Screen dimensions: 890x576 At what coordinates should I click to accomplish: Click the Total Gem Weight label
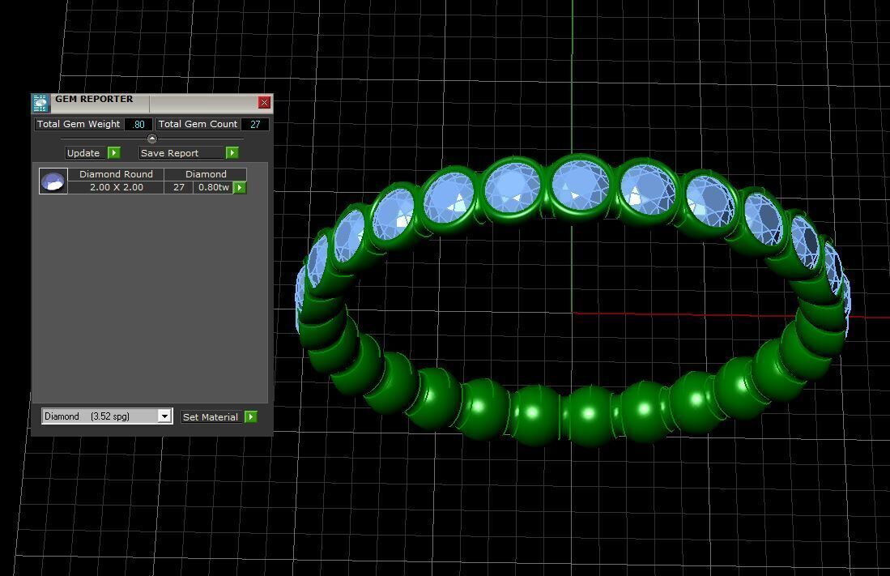pos(79,125)
